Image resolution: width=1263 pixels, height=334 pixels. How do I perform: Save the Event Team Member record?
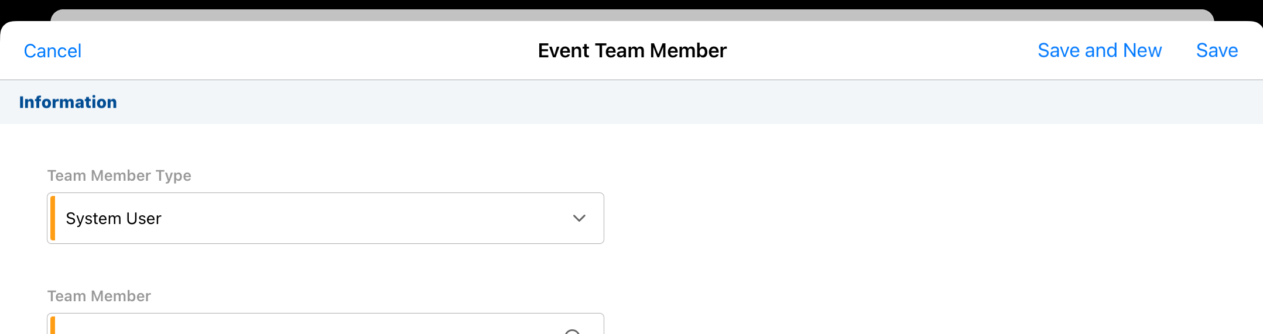coord(1217,51)
